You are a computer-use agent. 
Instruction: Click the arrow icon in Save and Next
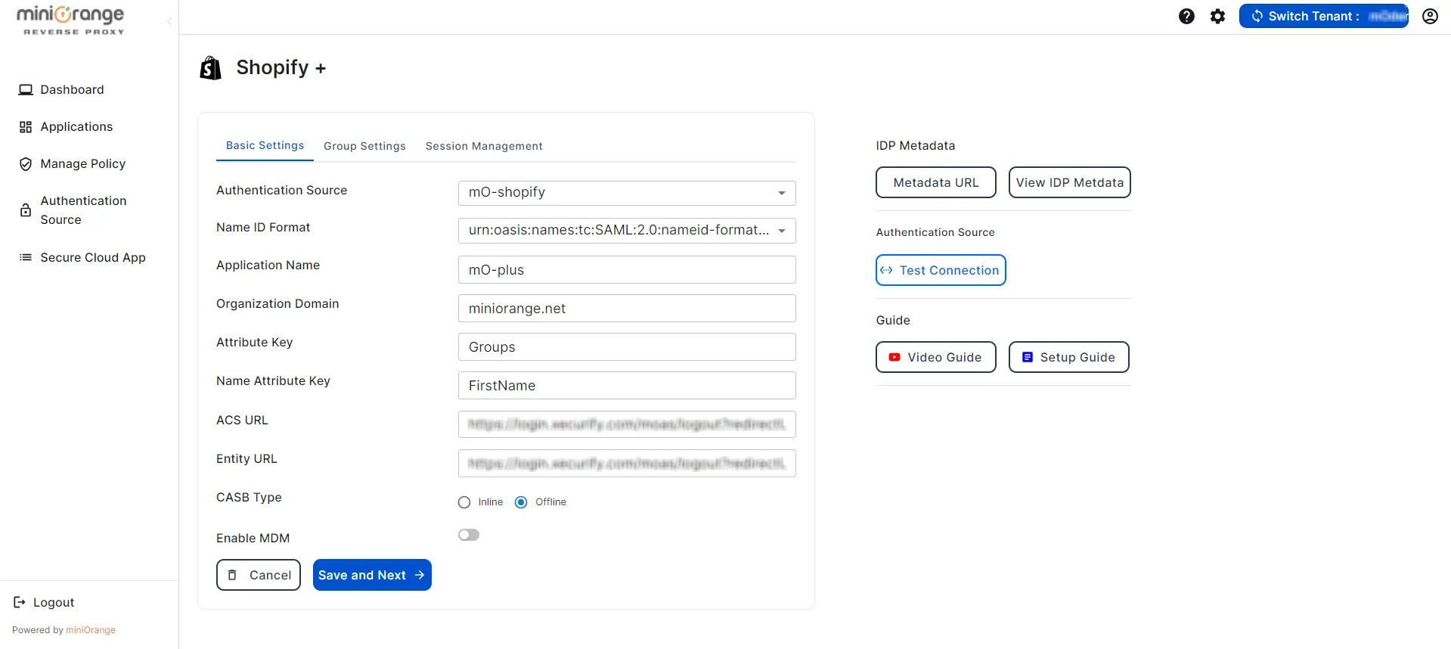(420, 575)
